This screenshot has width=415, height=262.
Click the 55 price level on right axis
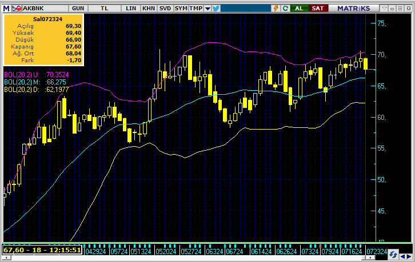tap(382, 148)
